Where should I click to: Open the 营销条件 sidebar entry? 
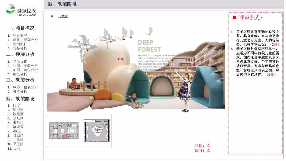point(20,44)
